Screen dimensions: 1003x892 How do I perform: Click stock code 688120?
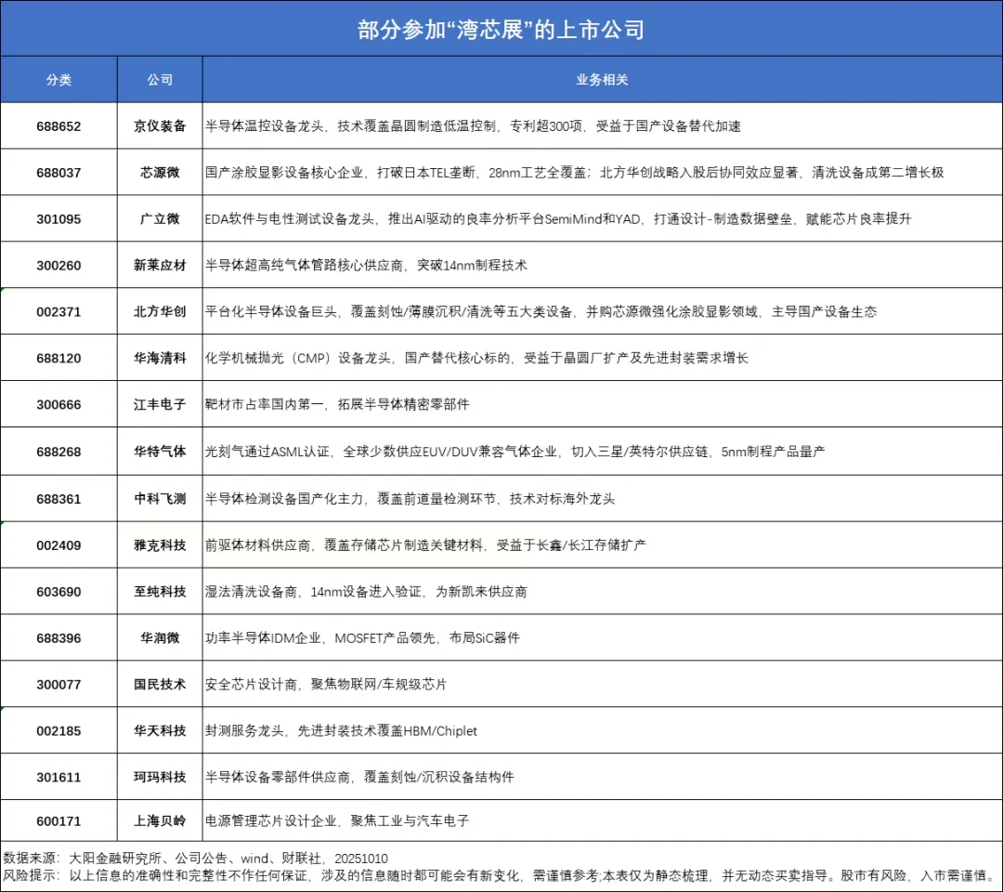(x=59, y=359)
